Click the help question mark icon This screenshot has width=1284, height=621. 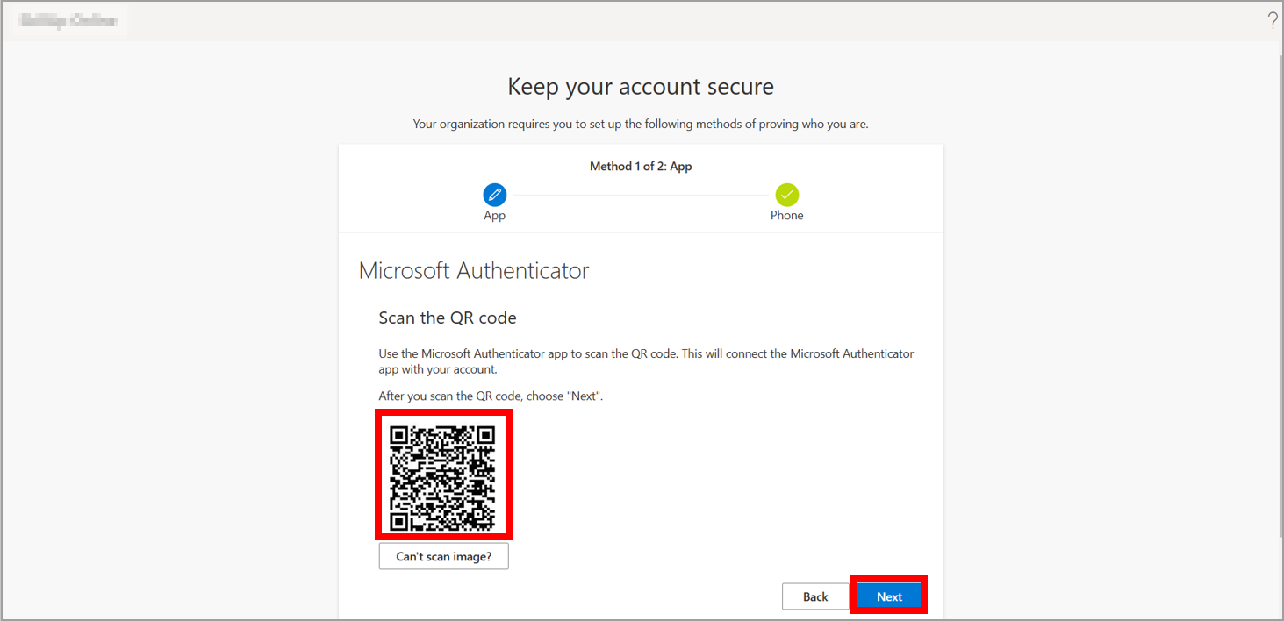1273,22
